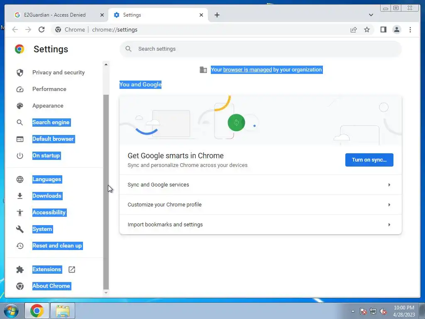425x319 pixels.
Task: Click the sidebar scroll down arrow
Action: (106, 293)
